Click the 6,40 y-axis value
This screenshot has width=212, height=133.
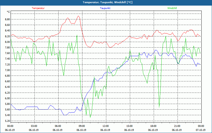(7, 87)
